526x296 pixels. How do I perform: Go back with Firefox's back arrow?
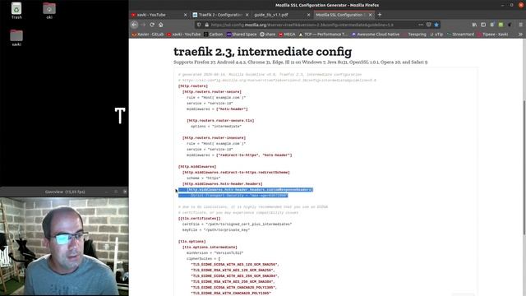pos(135,25)
